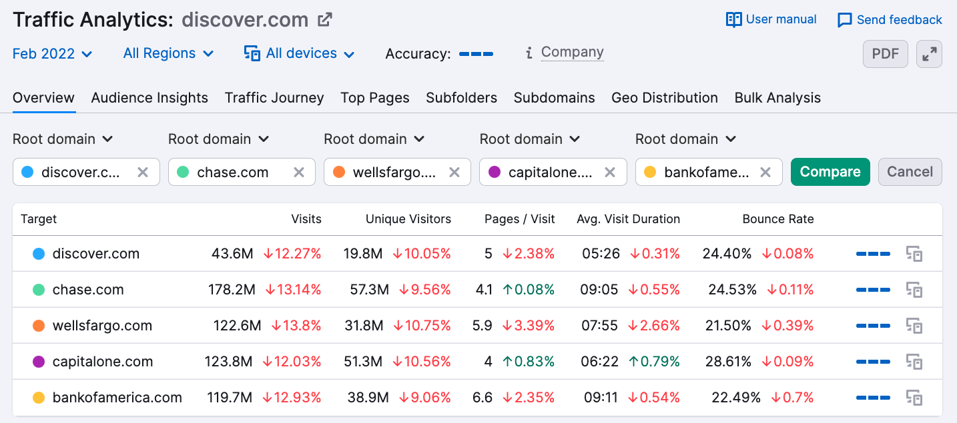Remove bankofamerica.com from the comparison inputs
The width and height of the screenshot is (957, 423).
coord(765,172)
